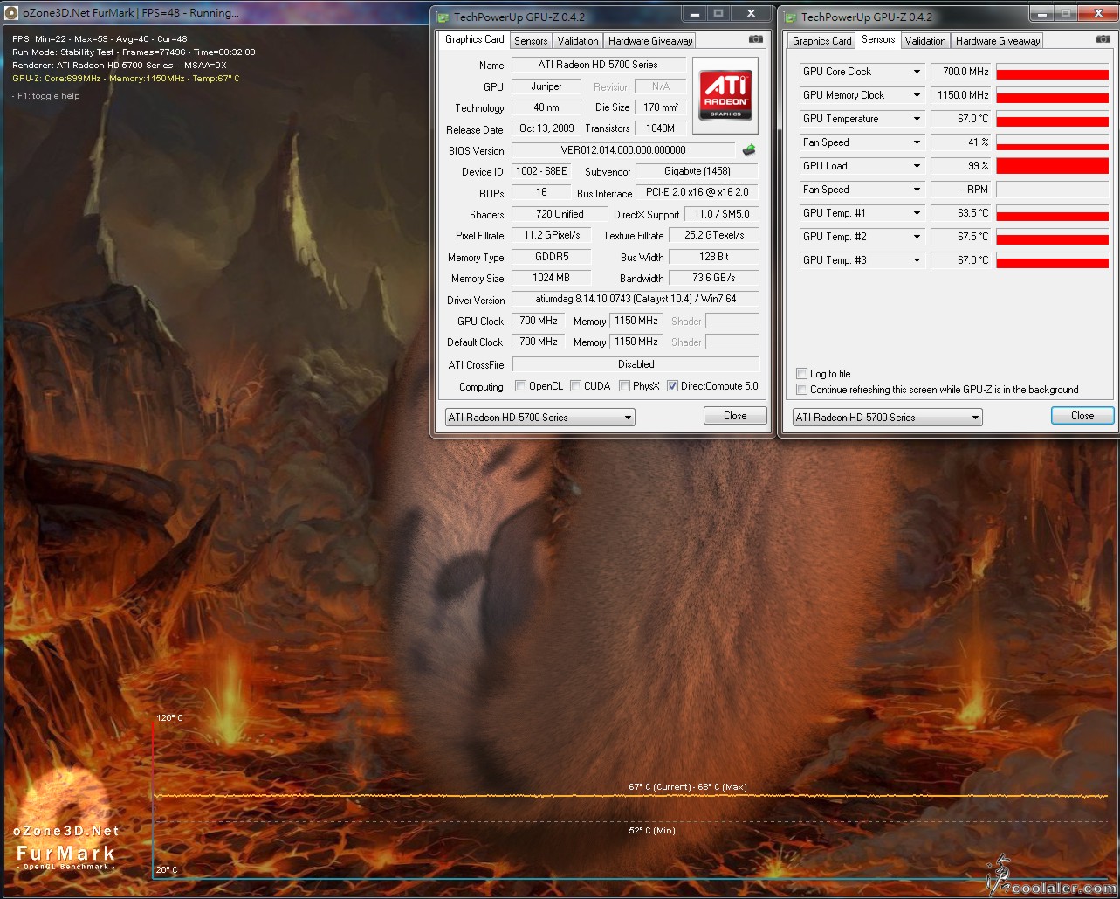Open the GPU Temp. #3 sensor dropdown
The height and width of the screenshot is (899, 1120).
click(x=917, y=260)
